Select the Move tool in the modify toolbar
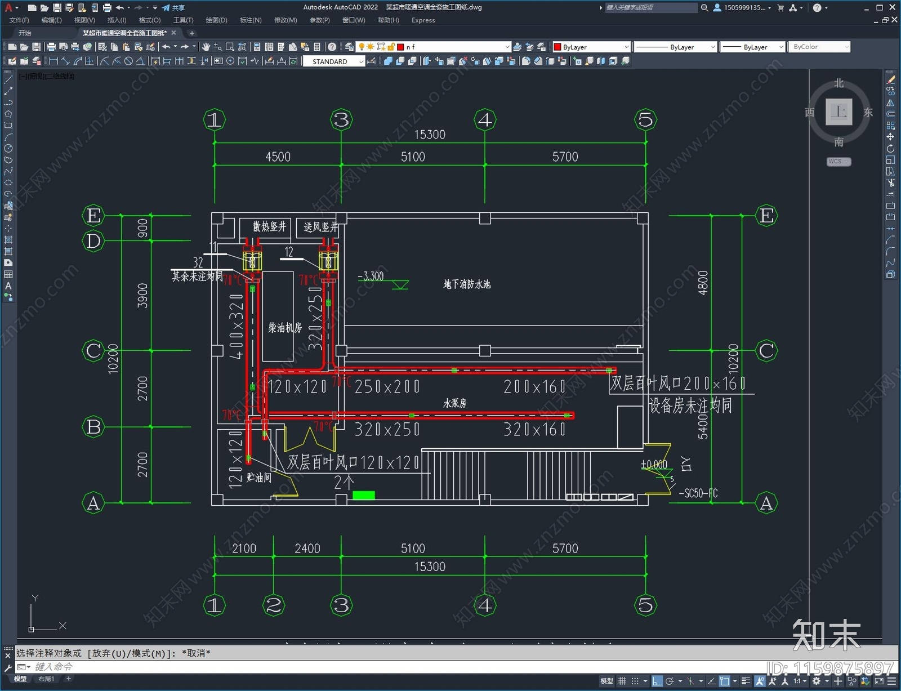 click(890, 137)
